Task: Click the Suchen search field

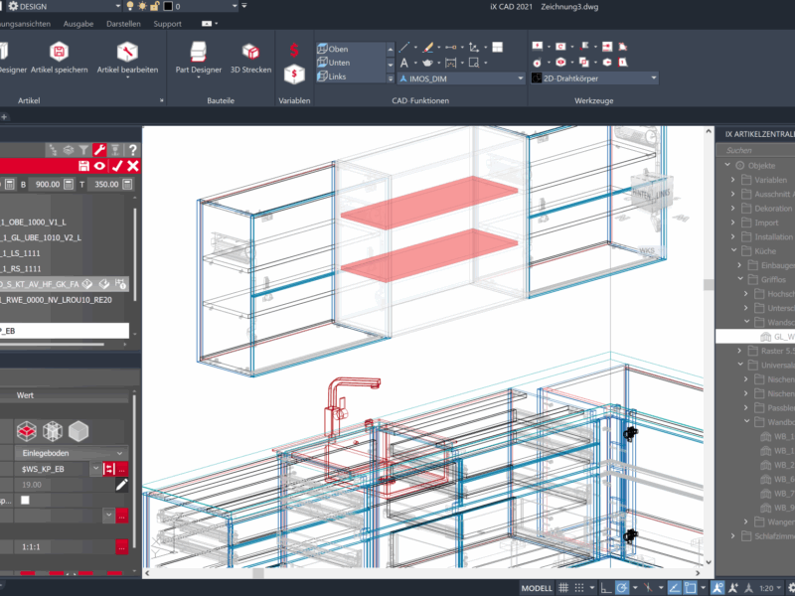Action: [755, 150]
